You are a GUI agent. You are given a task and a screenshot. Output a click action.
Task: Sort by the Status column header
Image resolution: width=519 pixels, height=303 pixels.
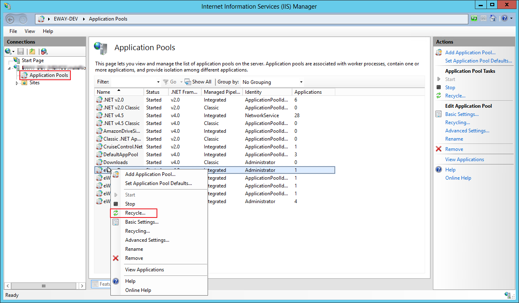[156, 92]
